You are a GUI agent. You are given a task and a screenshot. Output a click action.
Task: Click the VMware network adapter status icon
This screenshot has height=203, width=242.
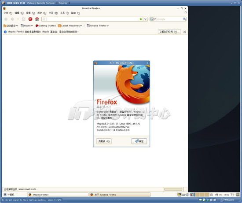tap(208, 200)
